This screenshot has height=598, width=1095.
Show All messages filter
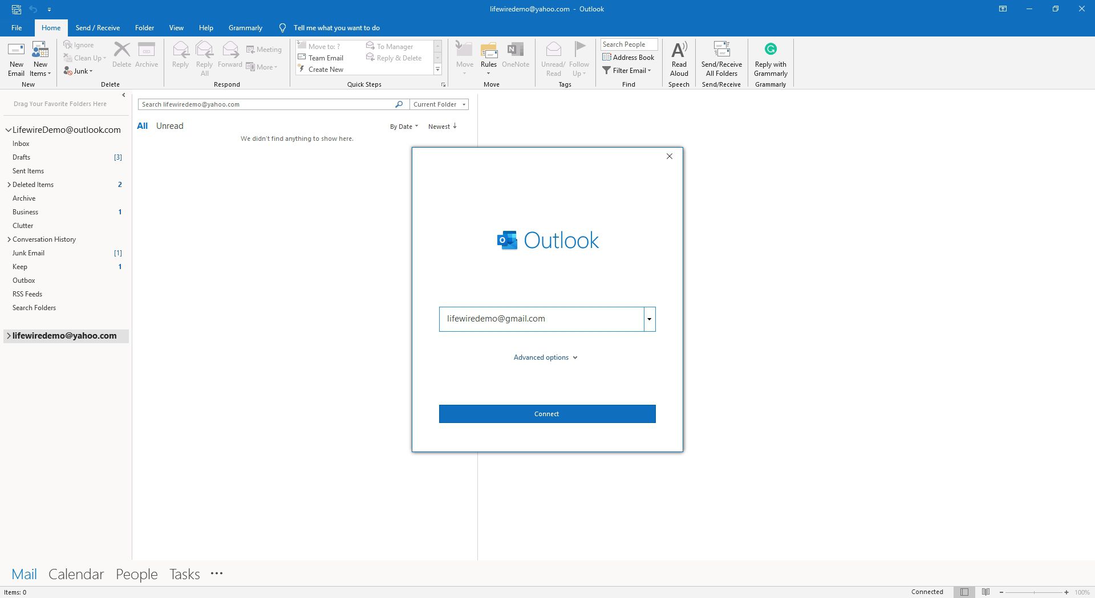coord(142,126)
